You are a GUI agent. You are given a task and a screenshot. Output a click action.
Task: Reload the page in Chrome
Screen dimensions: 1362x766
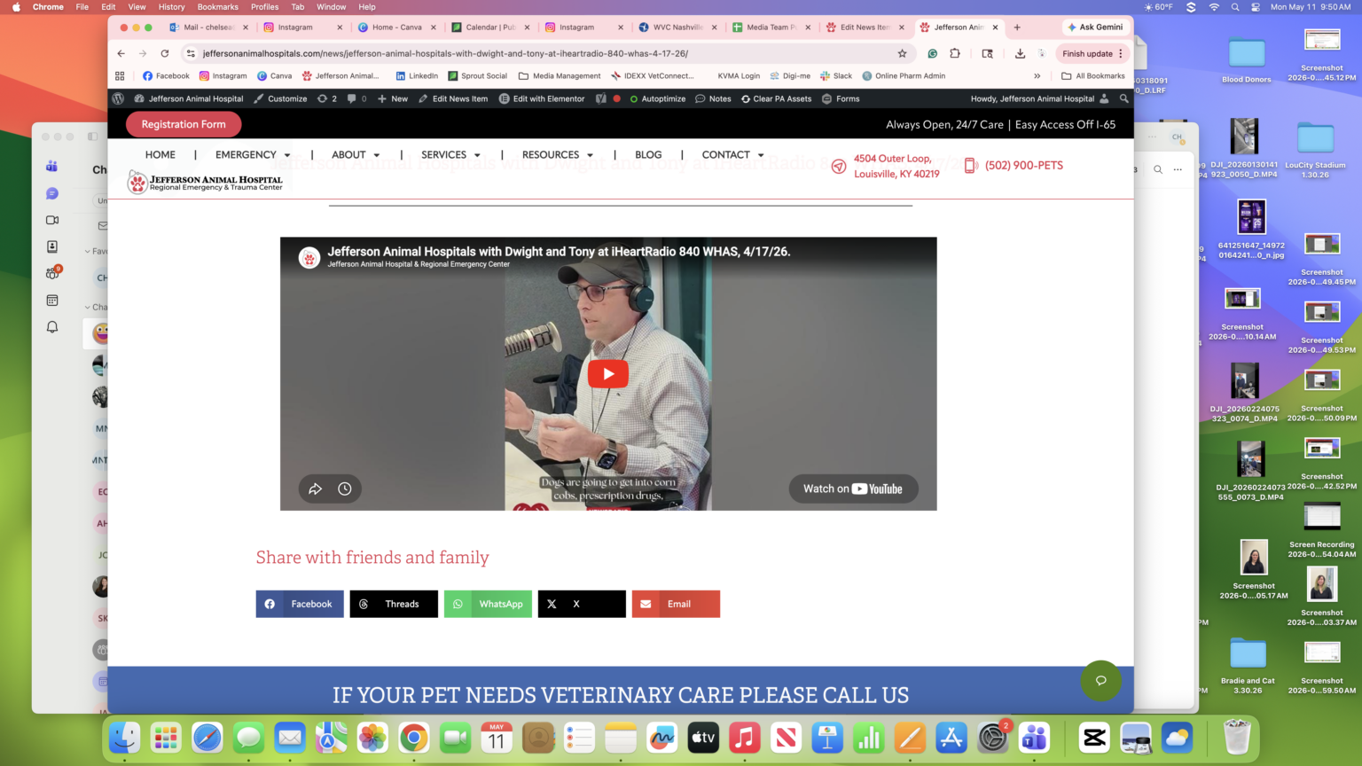(x=165, y=53)
